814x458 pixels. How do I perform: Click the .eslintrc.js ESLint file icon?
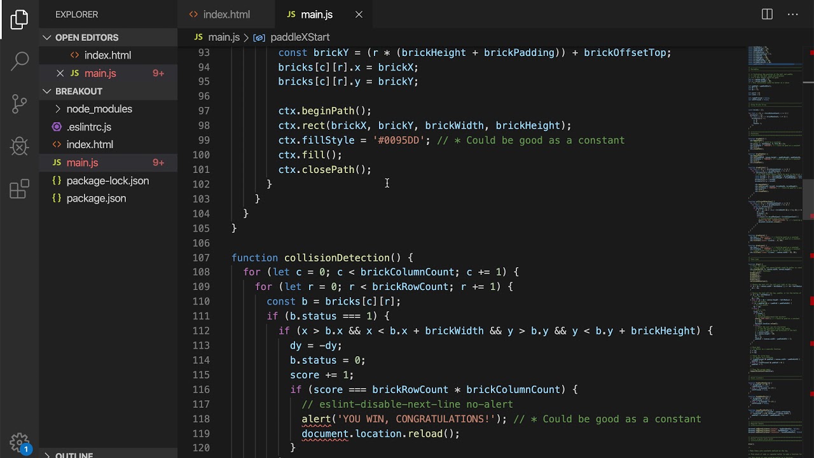coord(57,127)
